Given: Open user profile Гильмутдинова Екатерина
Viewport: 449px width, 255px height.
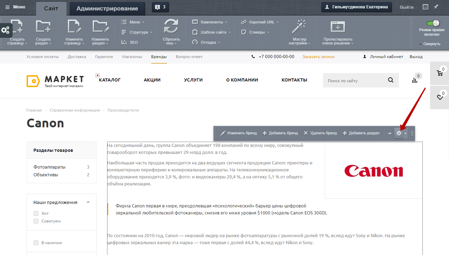Looking at the screenshot, I should click(357, 7).
